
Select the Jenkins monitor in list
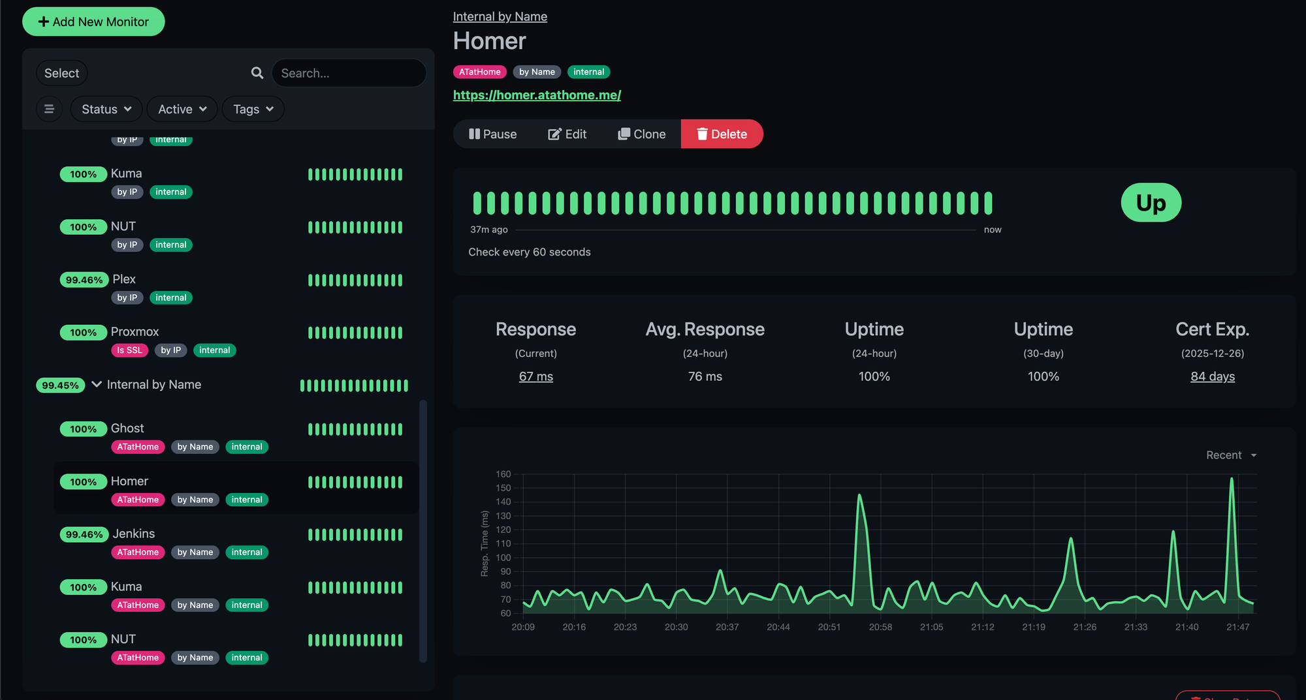pos(134,534)
